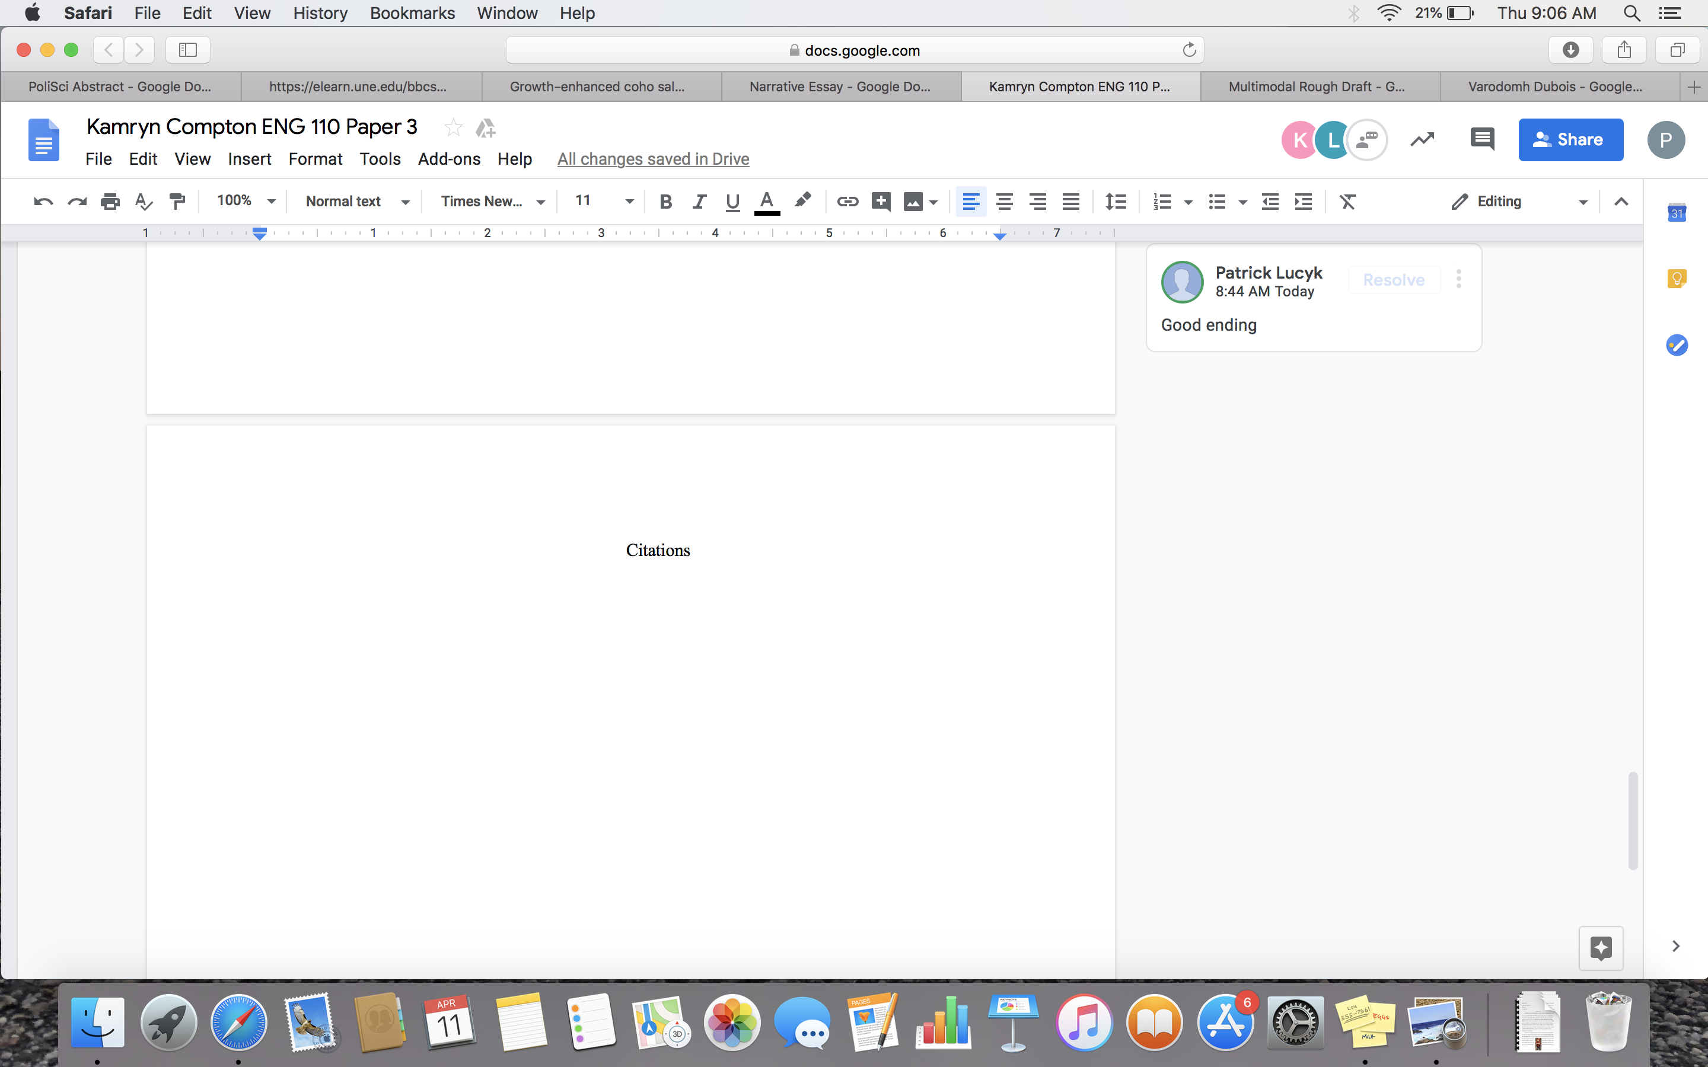1708x1067 pixels.
Task: Toggle bold formatting
Action: [665, 202]
